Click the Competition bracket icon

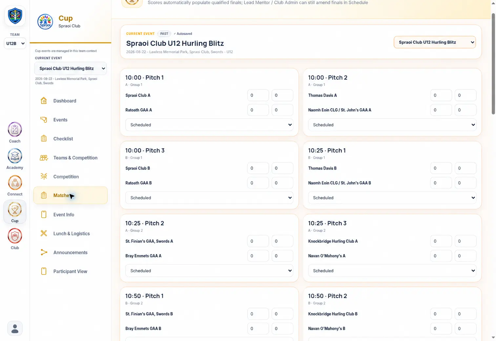tap(44, 176)
